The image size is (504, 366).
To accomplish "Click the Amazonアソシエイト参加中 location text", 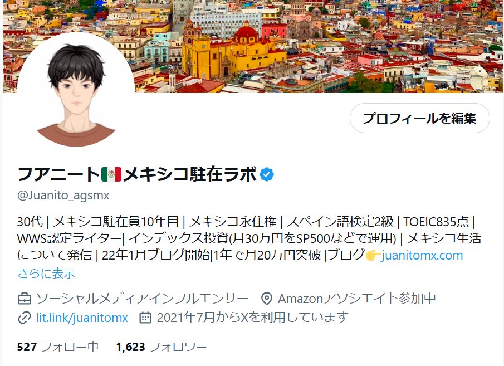I will pos(357,299).
